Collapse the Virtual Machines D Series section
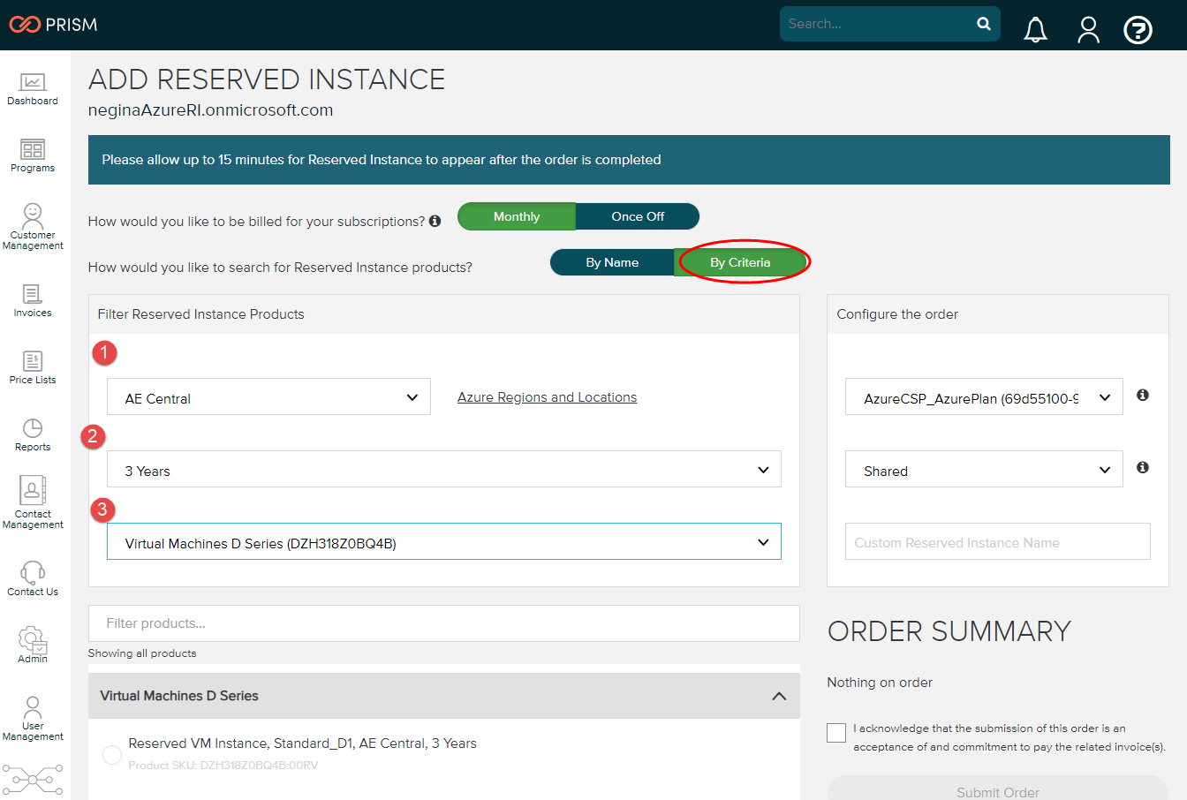This screenshot has height=800, width=1187. click(779, 696)
